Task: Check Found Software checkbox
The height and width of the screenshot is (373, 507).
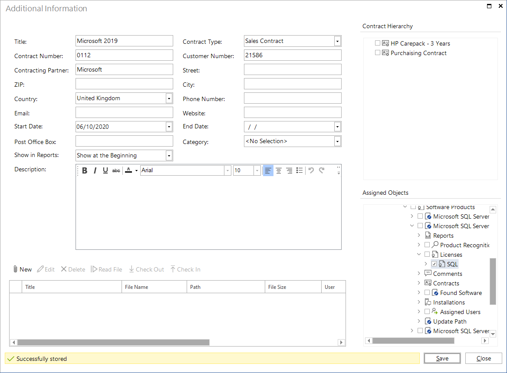Action: pyautogui.click(x=427, y=293)
